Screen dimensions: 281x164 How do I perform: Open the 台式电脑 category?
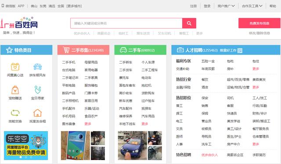(68, 70)
